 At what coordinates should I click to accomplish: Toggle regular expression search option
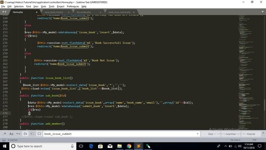pos(5,134)
